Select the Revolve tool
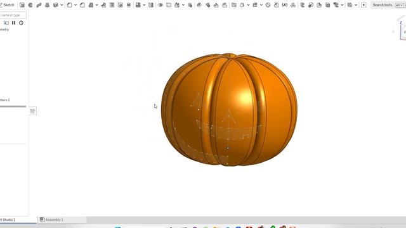This screenshot has height=228, width=406. tap(30, 5)
